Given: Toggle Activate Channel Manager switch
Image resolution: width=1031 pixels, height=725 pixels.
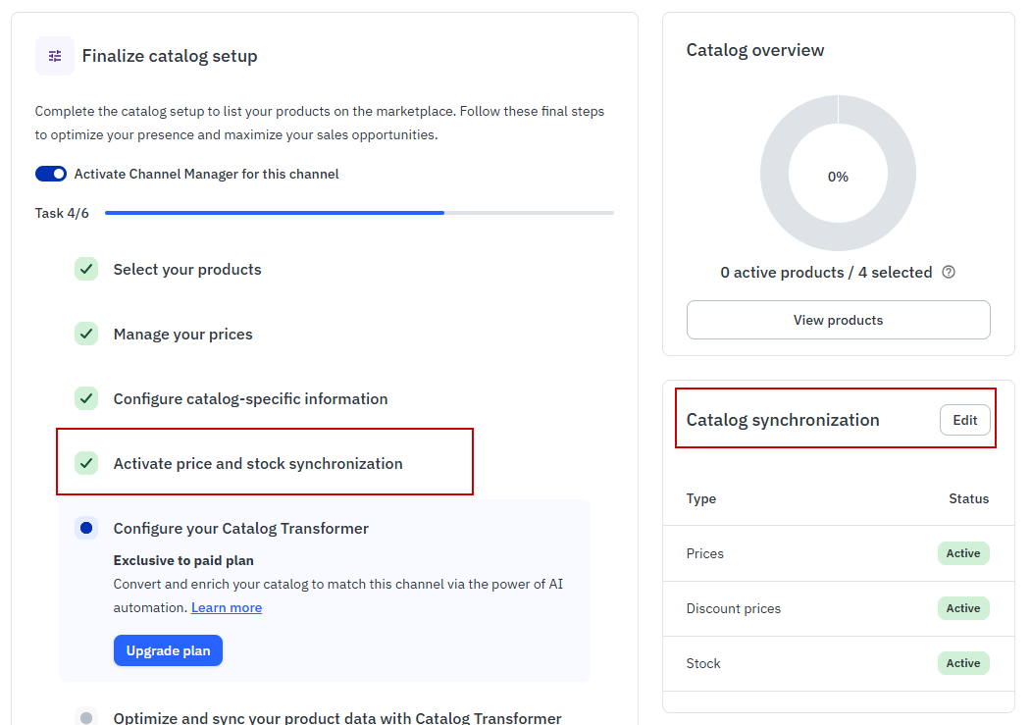Looking at the screenshot, I should pyautogui.click(x=51, y=174).
